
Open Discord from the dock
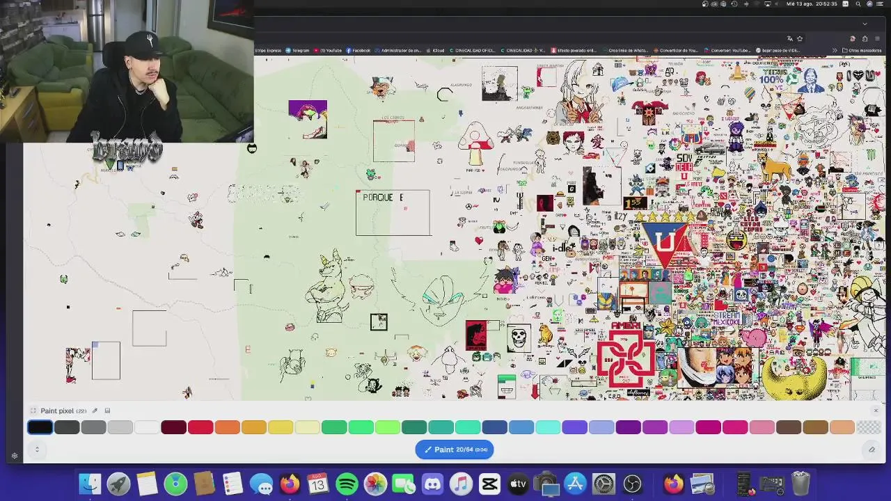[432, 484]
